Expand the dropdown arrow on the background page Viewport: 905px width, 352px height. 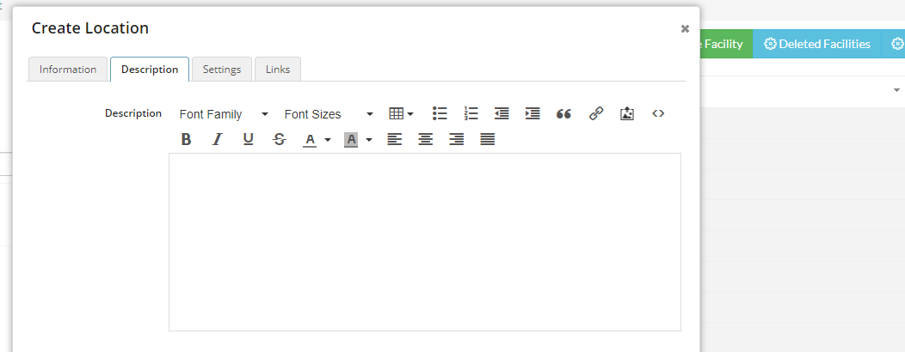point(896,90)
